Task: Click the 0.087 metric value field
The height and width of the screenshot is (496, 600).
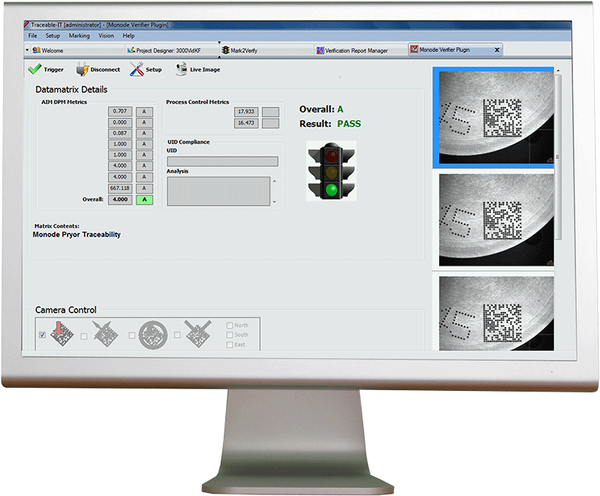Action: 120,134
